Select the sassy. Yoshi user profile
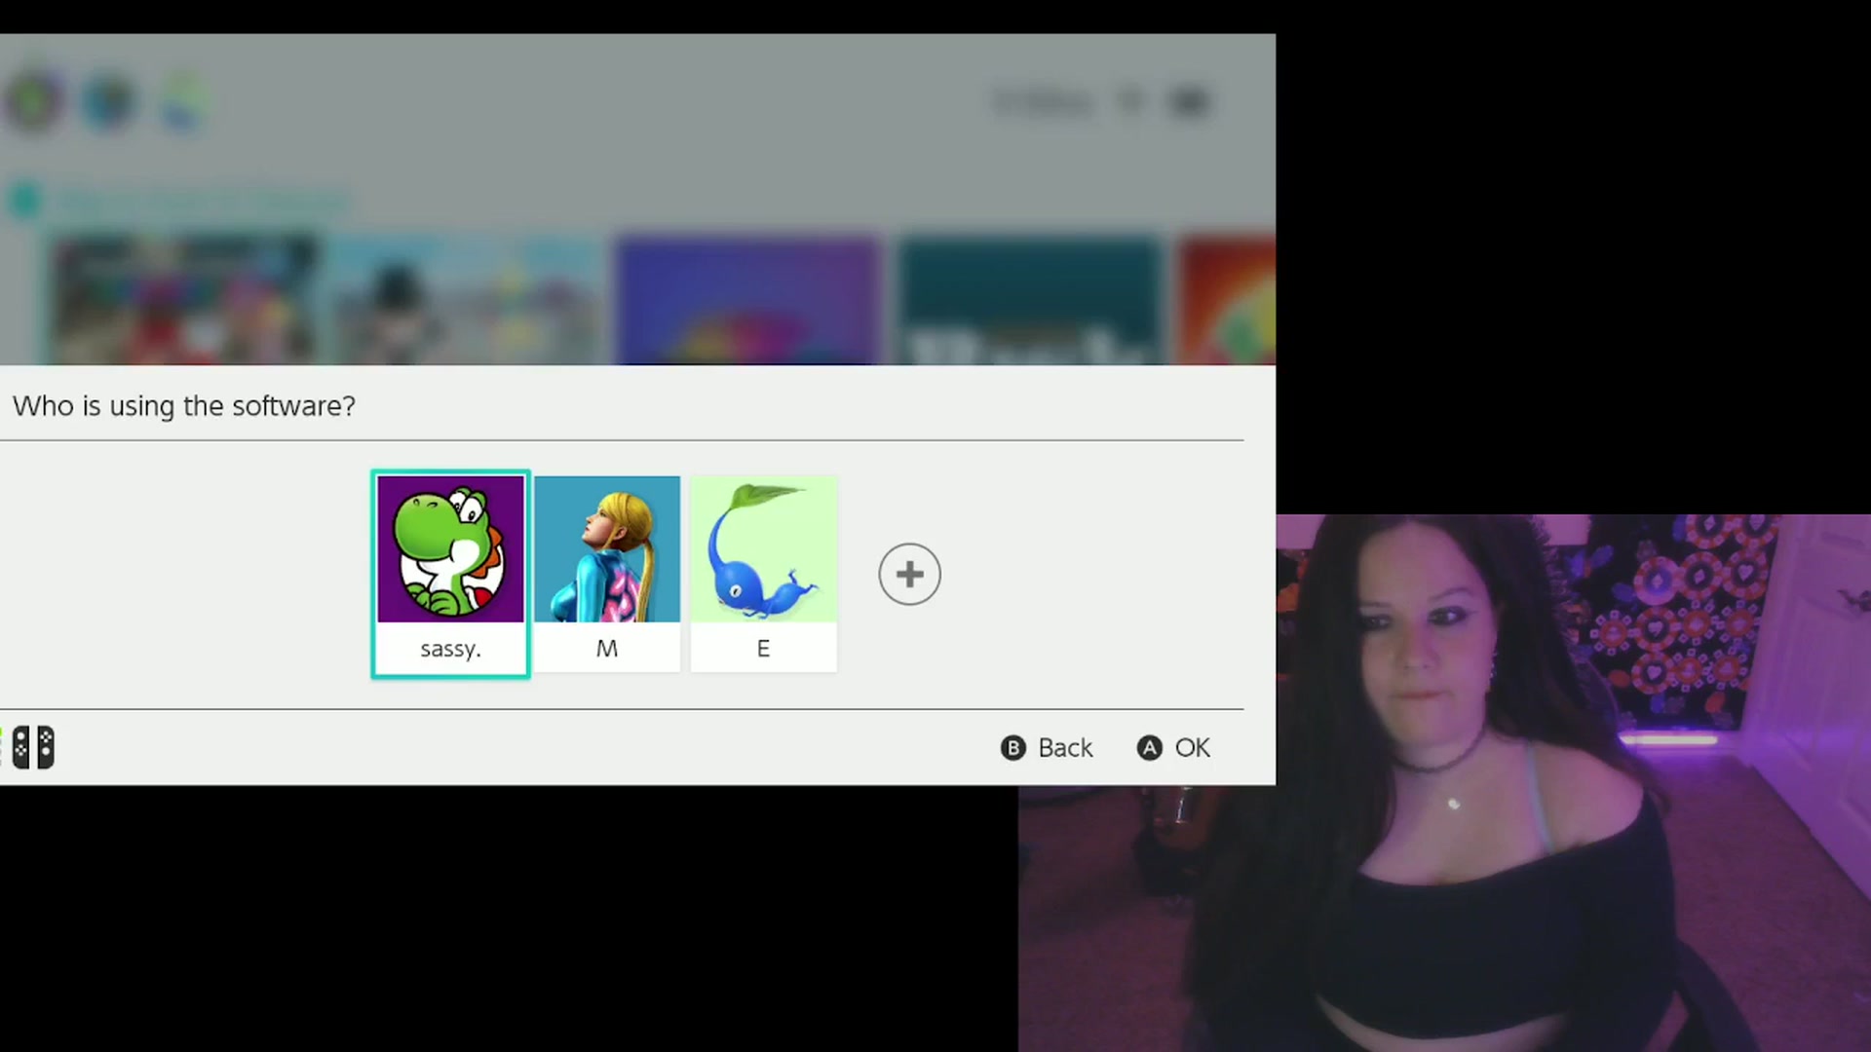 (x=450, y=574)
